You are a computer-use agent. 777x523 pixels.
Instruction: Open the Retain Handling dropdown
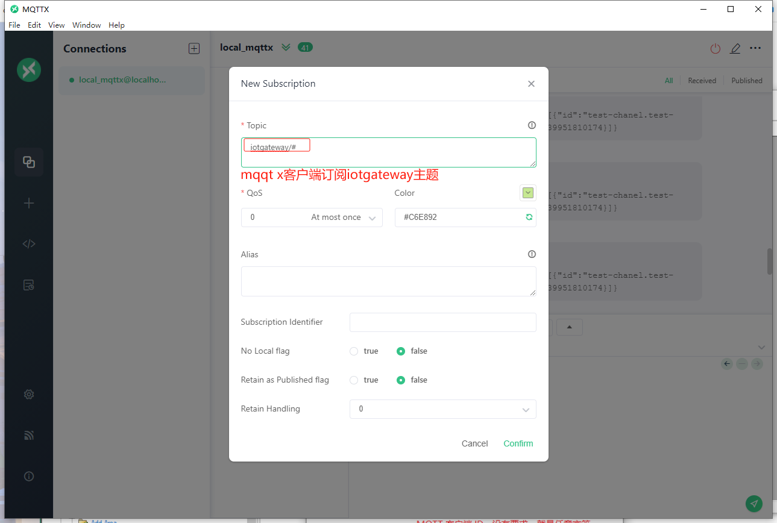point(442,409)
